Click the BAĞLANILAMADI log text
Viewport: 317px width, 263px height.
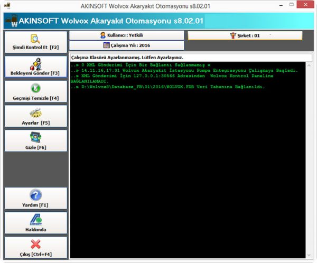coord(90,81)
